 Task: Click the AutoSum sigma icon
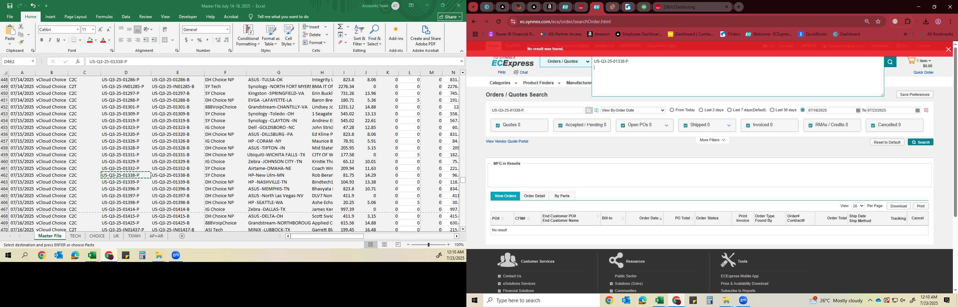(340, 27)
